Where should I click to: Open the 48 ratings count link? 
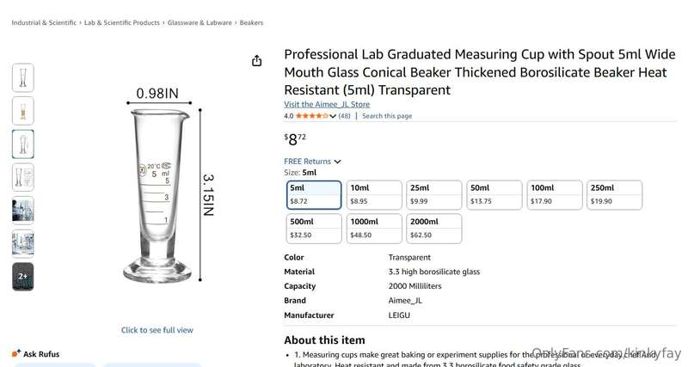344,116
